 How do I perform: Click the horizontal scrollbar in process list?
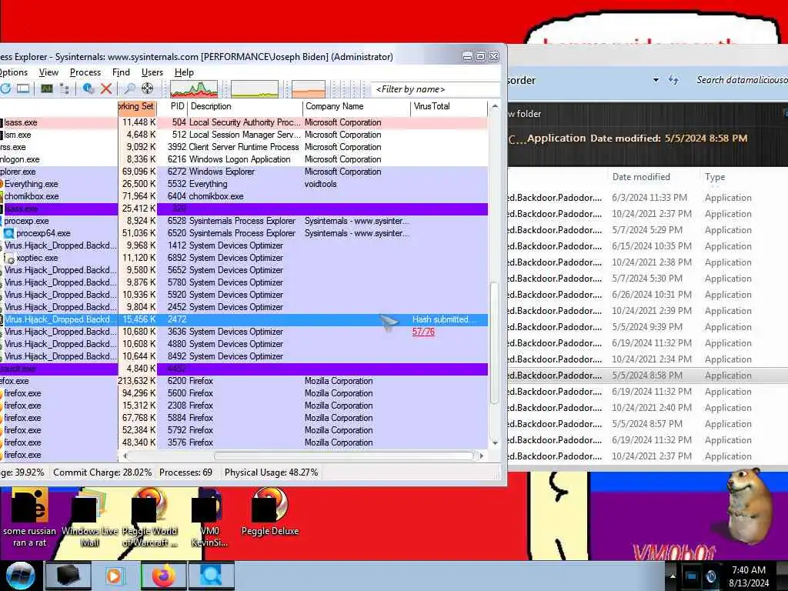tap(344, 456)
